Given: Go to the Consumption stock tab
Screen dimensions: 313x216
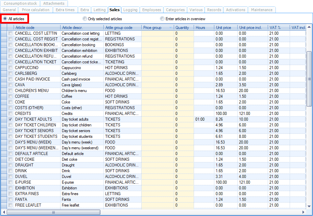Looking at the screenshot, I should click(20, 3).
